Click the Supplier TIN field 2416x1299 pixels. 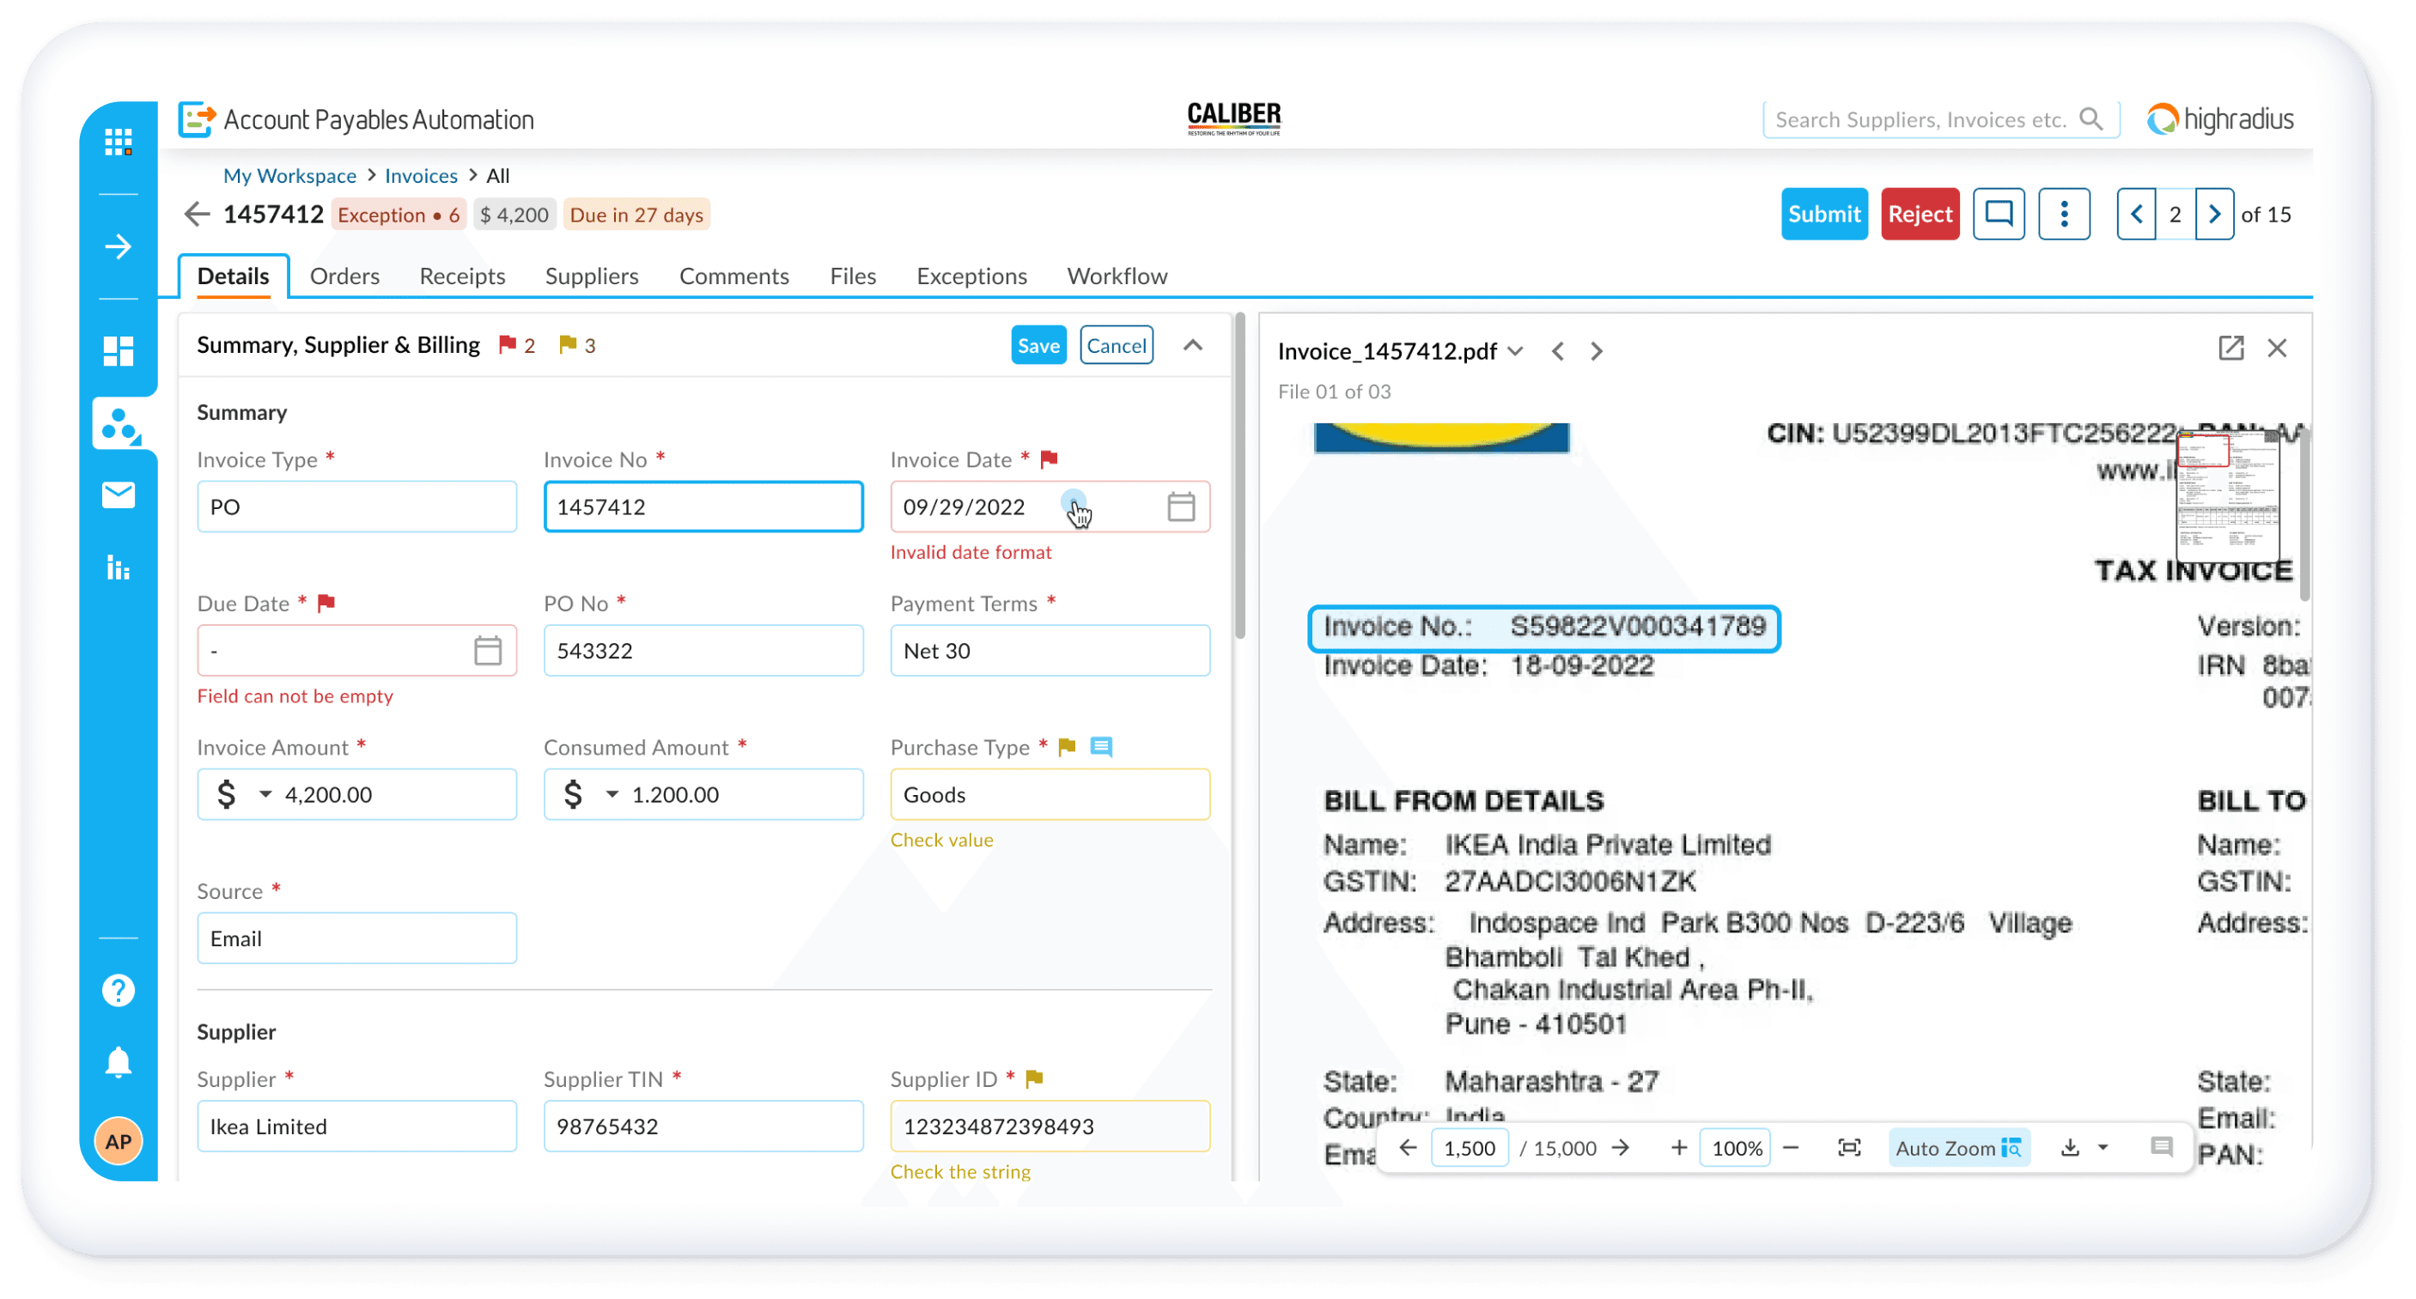(703, 1126)
